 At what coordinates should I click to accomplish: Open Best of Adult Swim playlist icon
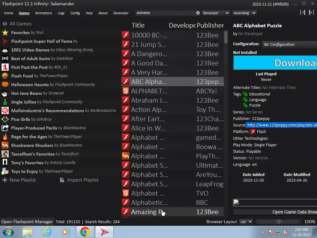pyautogui.click(x=5, y=59)
